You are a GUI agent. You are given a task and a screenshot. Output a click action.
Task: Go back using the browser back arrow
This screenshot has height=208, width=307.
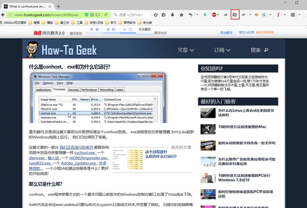click(3, 15)
